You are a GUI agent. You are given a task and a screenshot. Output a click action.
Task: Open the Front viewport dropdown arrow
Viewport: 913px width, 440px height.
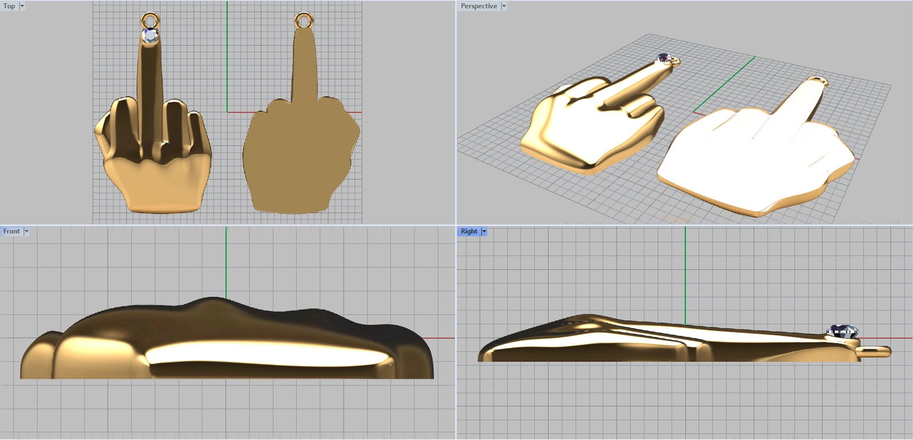pos(26,231)
